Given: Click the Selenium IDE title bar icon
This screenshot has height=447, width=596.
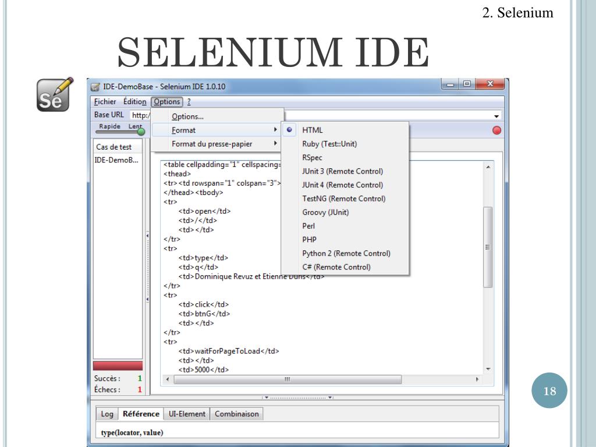Looking at the screenshot, I should click(95, 87).
